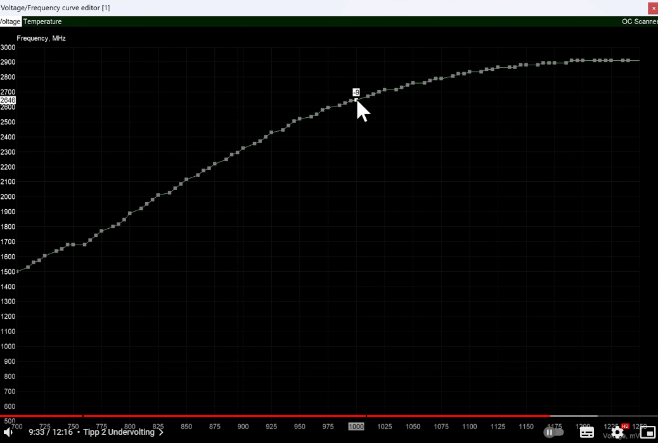The height and width of the screenshot is (443, 658).
Task: Select the curve point above 1000 mV
Action: point(356,101)
